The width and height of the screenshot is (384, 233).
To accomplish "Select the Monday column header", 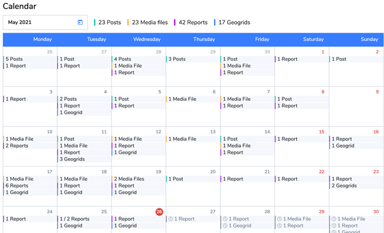I will point(42,39).
